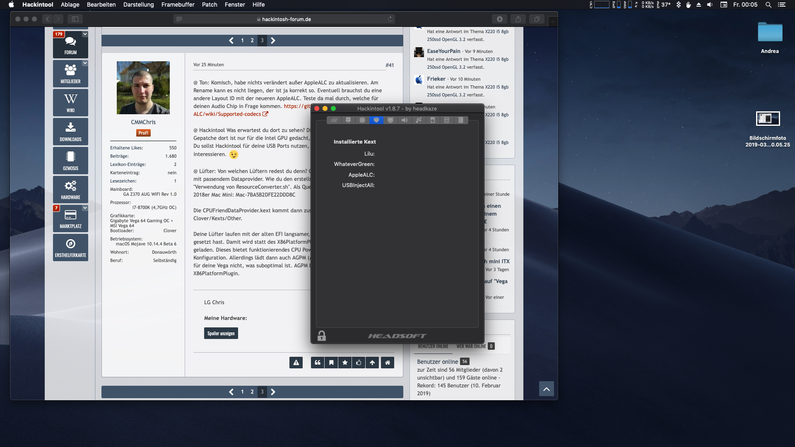Switch to Wer war online tab
This screenshot has height=447, width=795.
[x=471, y=346]
